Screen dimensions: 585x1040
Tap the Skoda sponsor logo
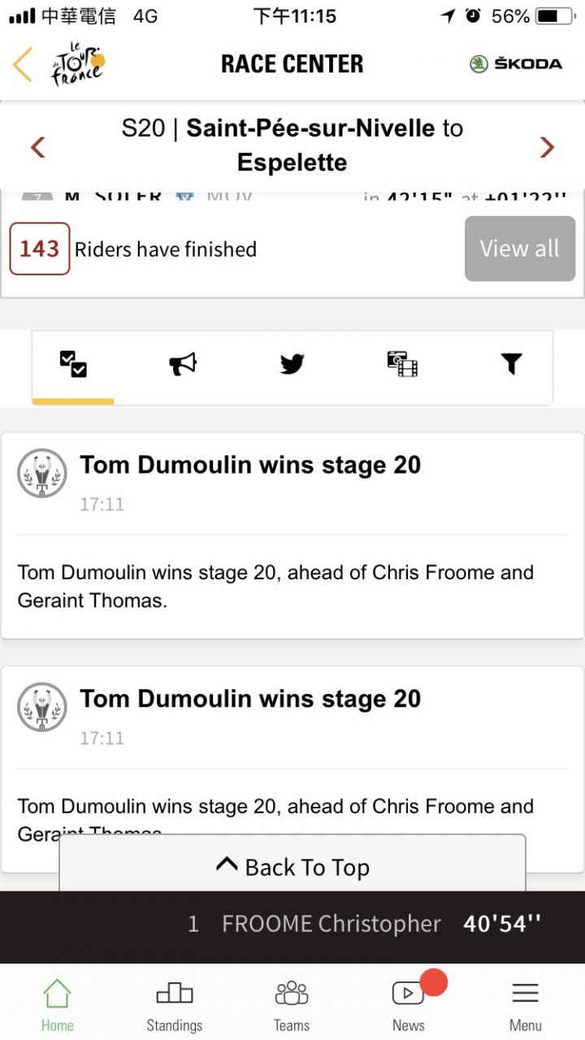point(516,64)
